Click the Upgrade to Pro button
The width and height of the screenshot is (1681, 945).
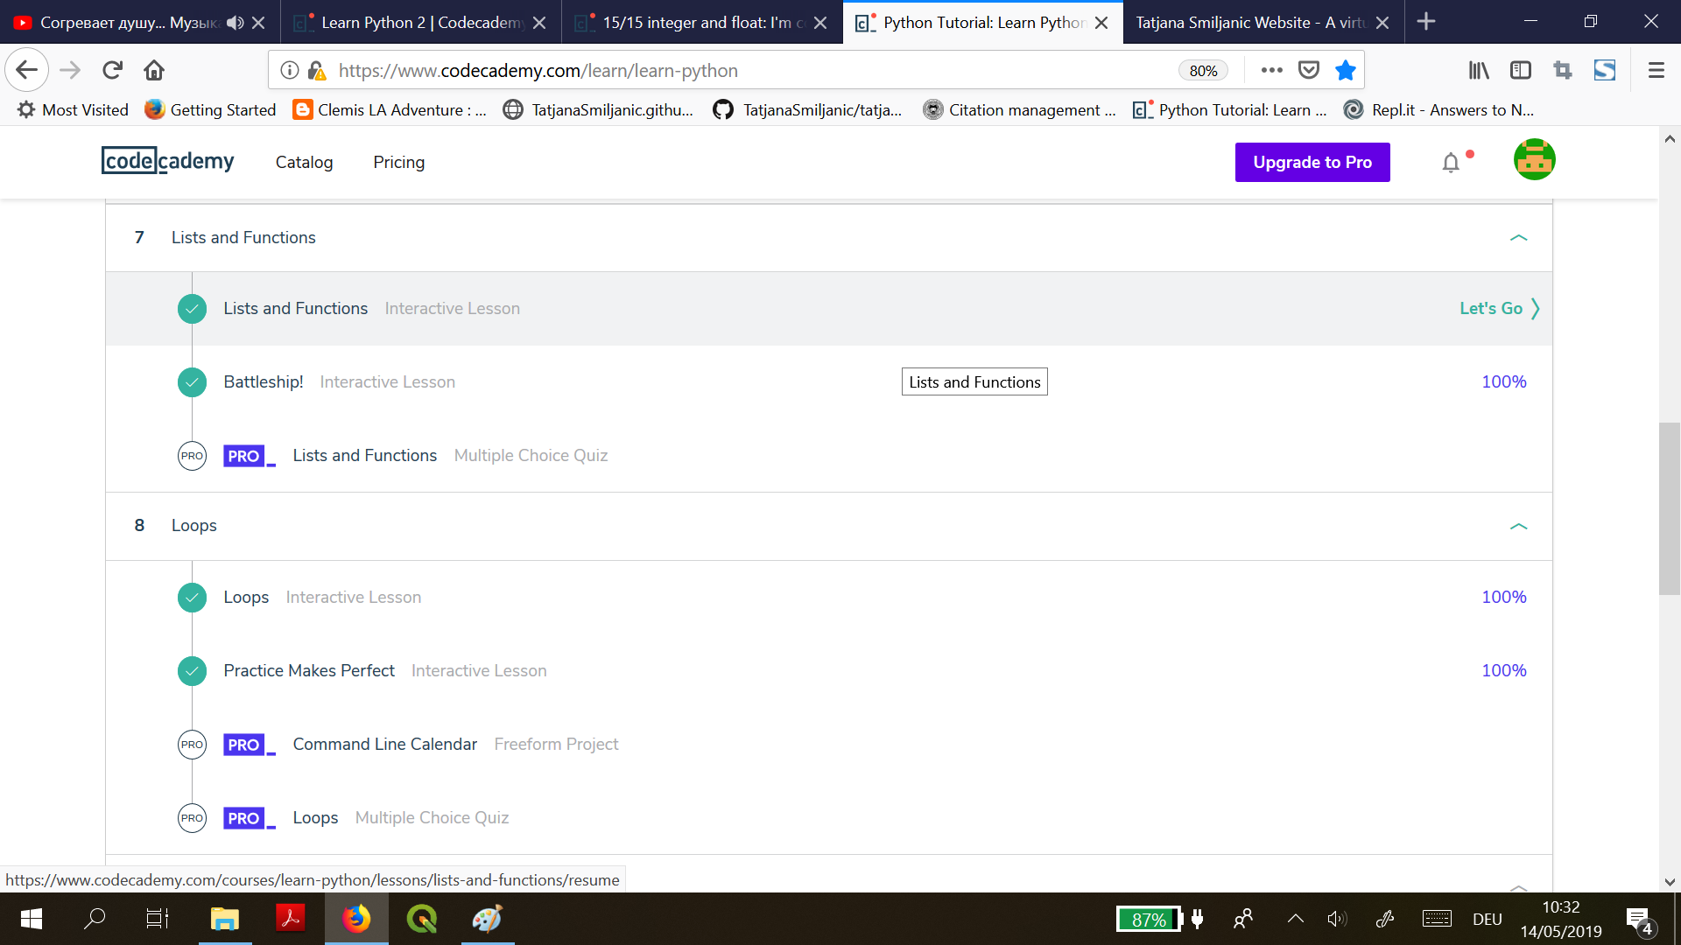click(1312, 162)
